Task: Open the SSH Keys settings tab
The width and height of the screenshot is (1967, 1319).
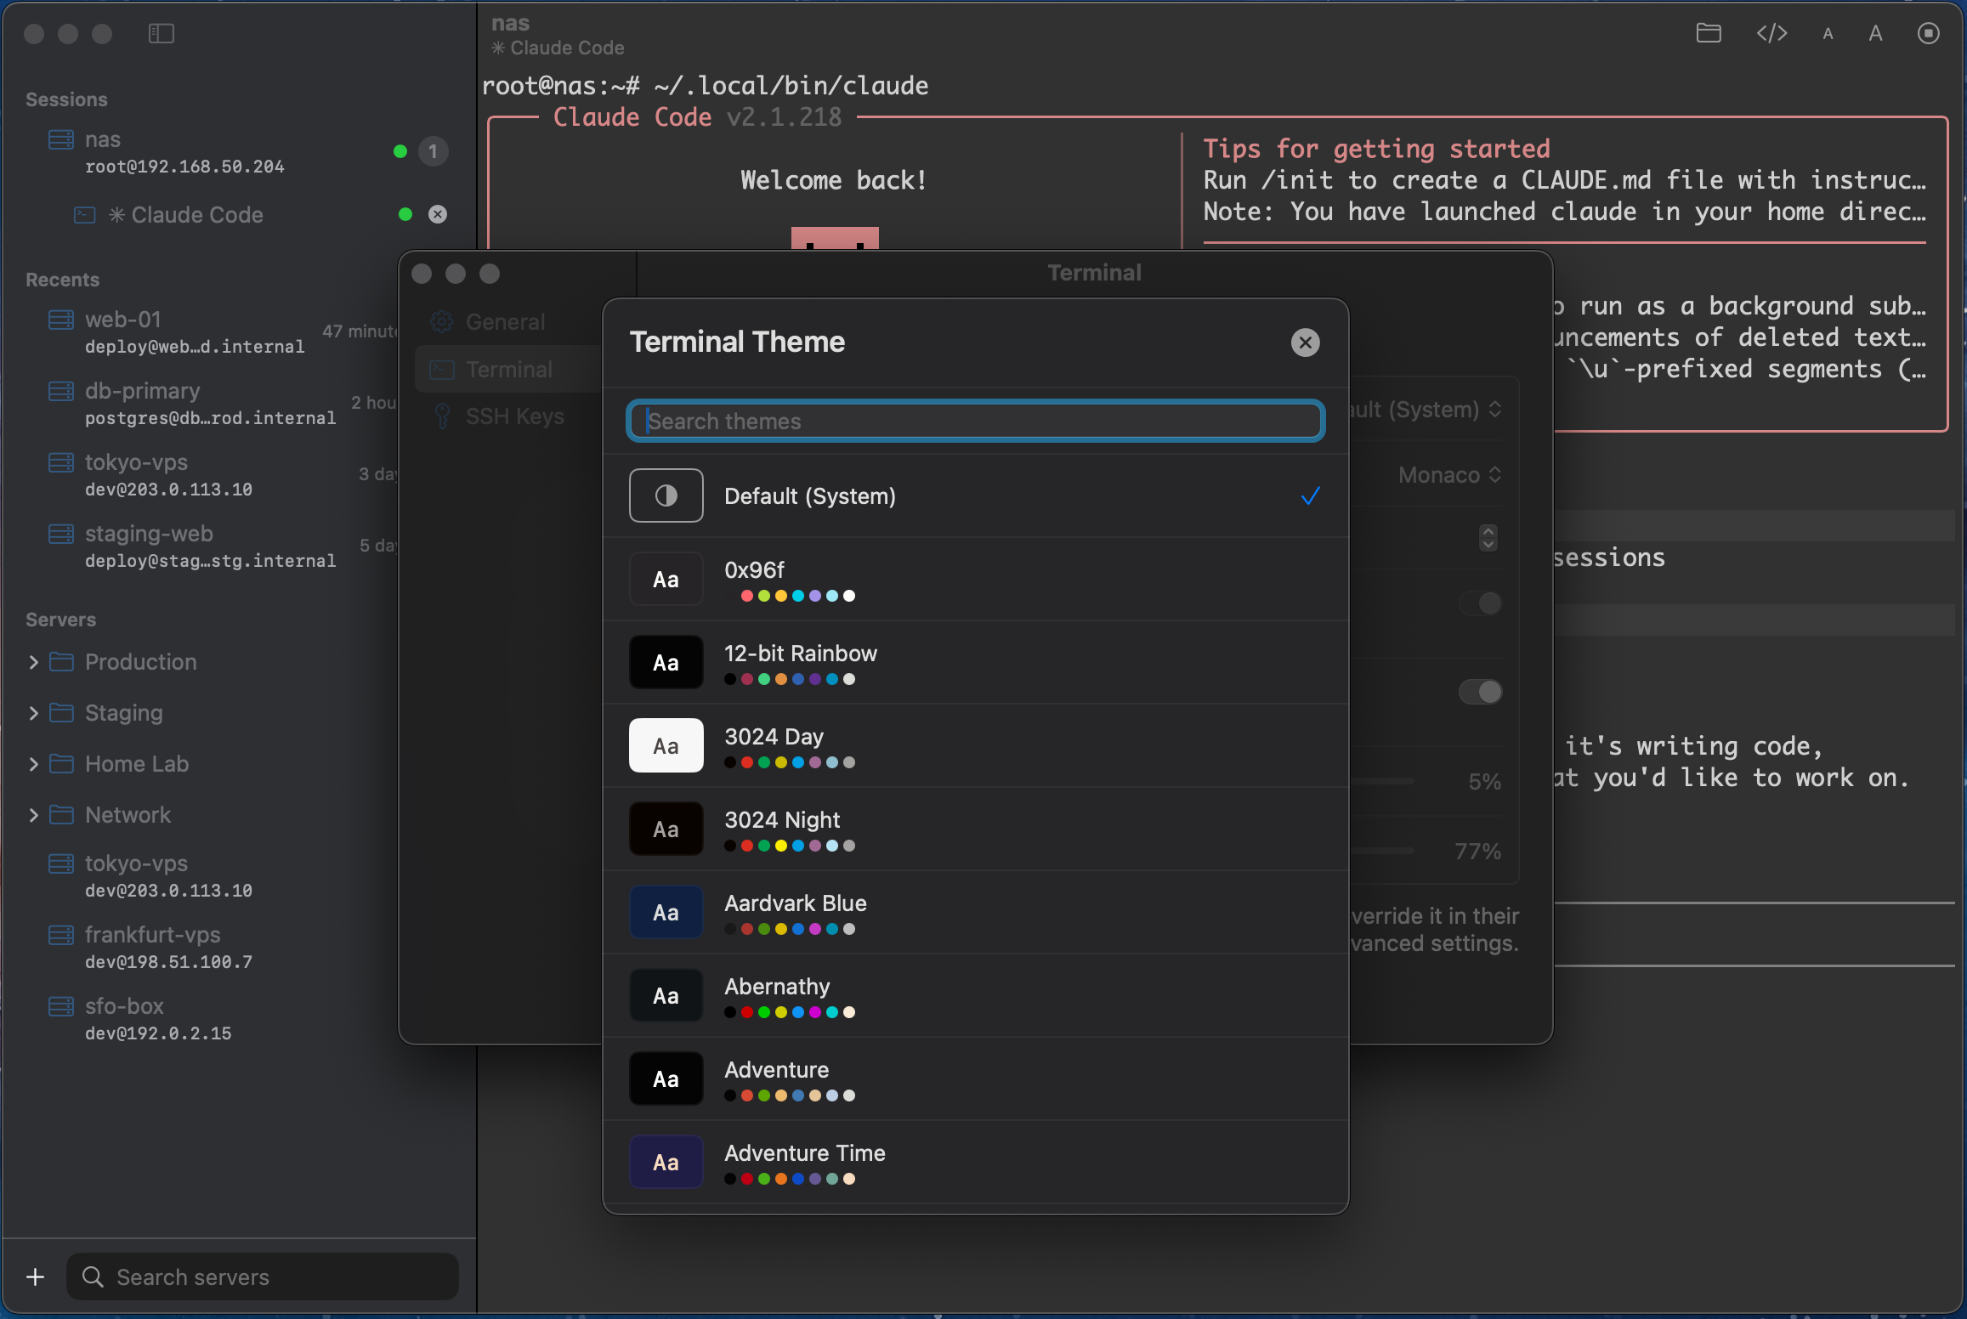Action: click(x=508, y=416)
